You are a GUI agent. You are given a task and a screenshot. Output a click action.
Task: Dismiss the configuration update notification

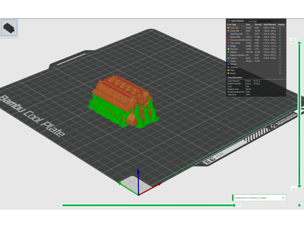[x=283, y=198]
